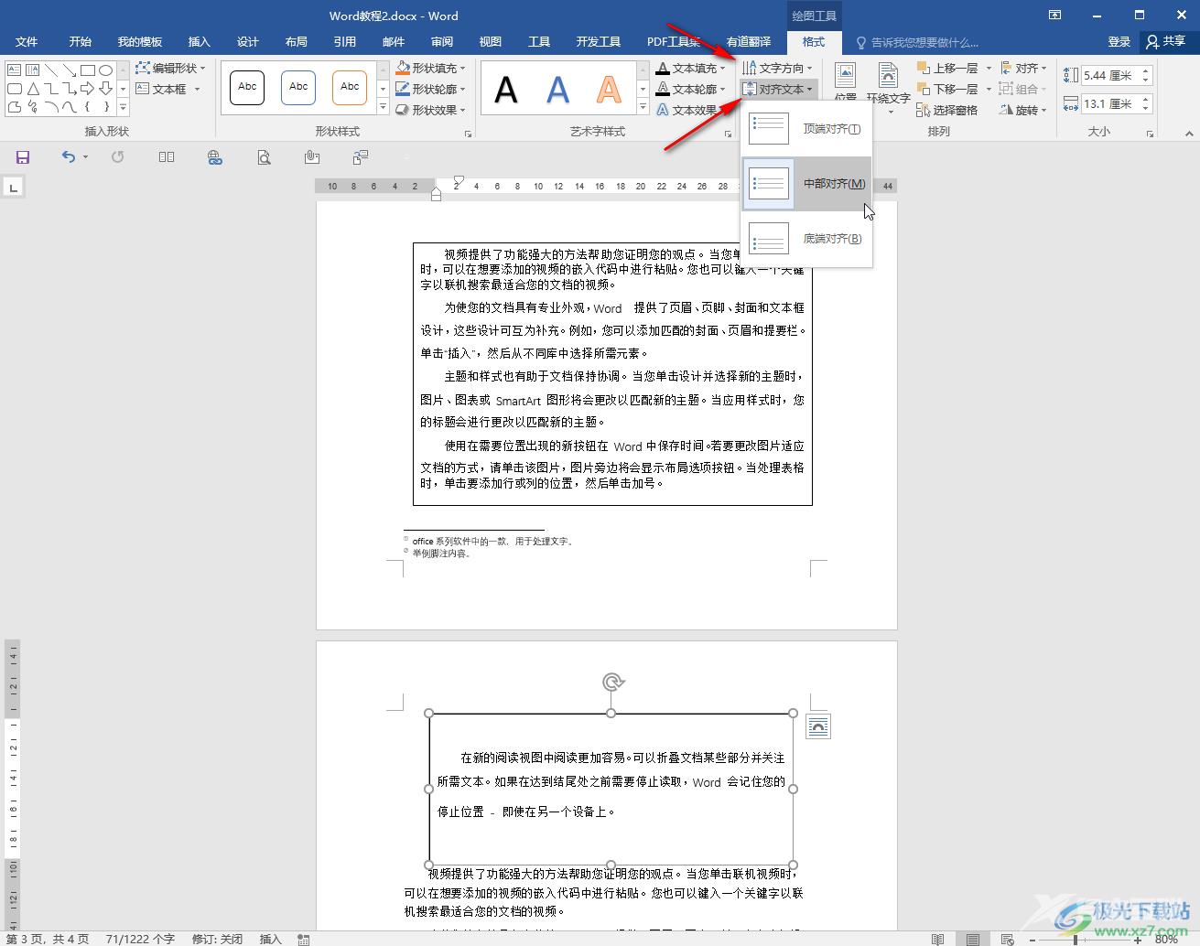1200x946 pixels.
Task: Open ribbon display options
Action: [x=1055, y=16]
